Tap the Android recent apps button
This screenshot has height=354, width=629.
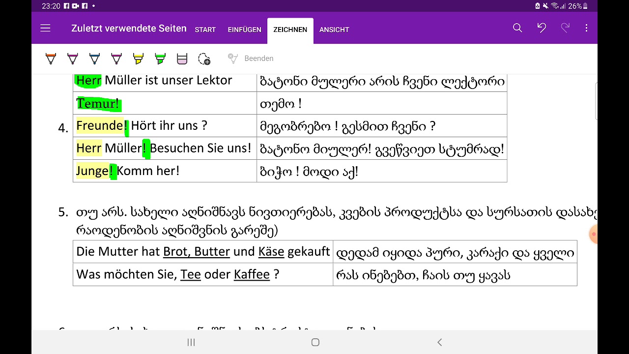[x=191, y=342]
